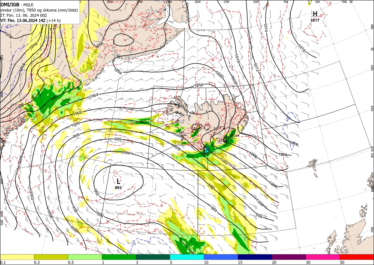
Task: Click the '35W' longitude label
Action: pos(110,2)
